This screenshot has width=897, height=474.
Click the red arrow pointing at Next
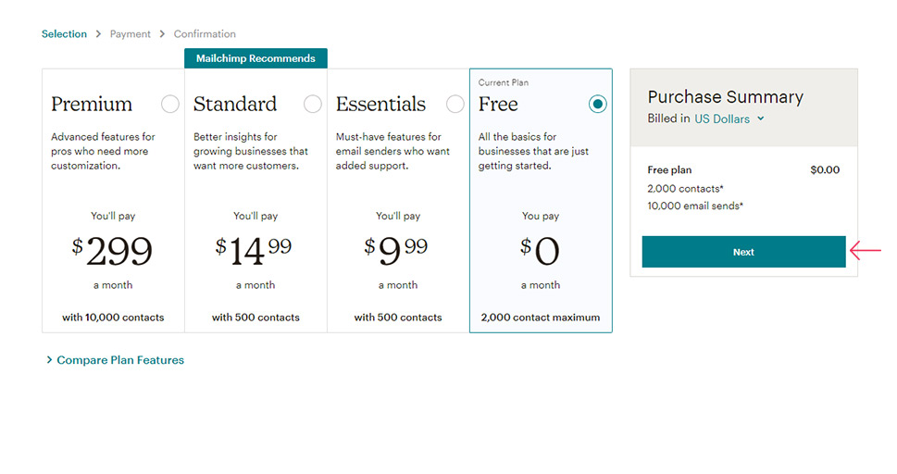click(x=866, y=250)
